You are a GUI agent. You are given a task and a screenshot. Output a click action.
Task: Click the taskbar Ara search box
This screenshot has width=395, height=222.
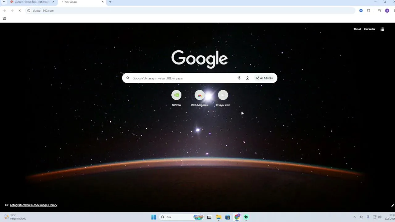point(182,217)
